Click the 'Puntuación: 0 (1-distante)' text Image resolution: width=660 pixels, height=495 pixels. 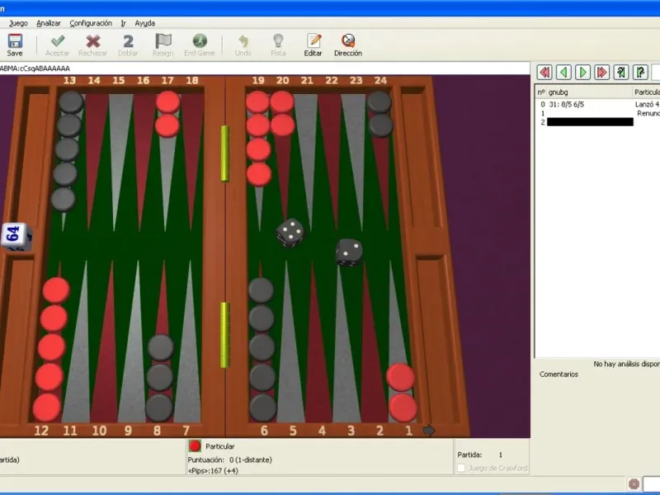pyautogui.click(x=230, y=460)
